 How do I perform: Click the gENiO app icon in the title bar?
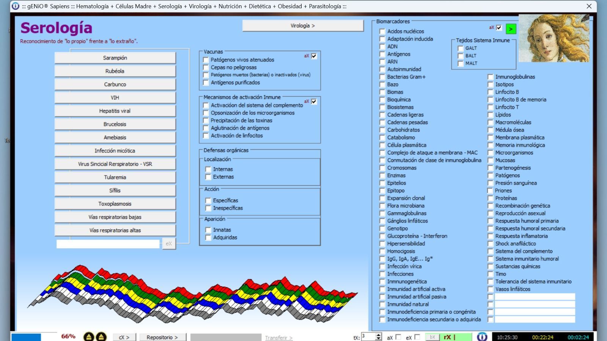(x=16, y=6)
